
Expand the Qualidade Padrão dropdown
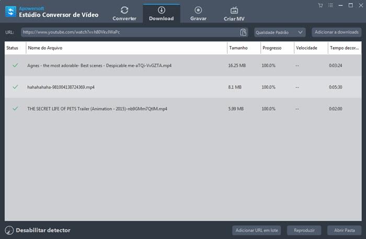tap(280, 32)
